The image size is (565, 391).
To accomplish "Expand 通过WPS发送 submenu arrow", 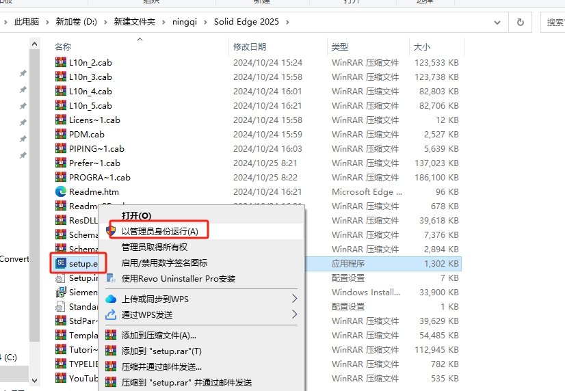I will tap(294, 314).
